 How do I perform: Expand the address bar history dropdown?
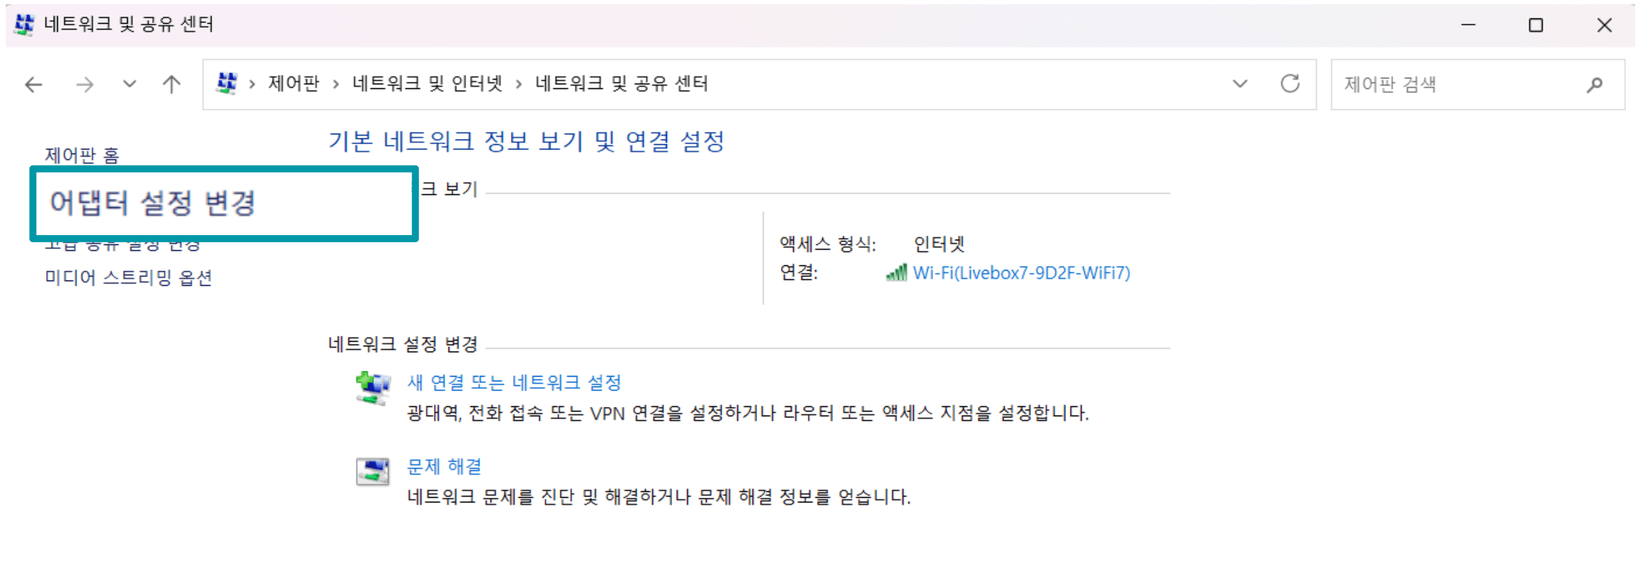[1240, 84]
